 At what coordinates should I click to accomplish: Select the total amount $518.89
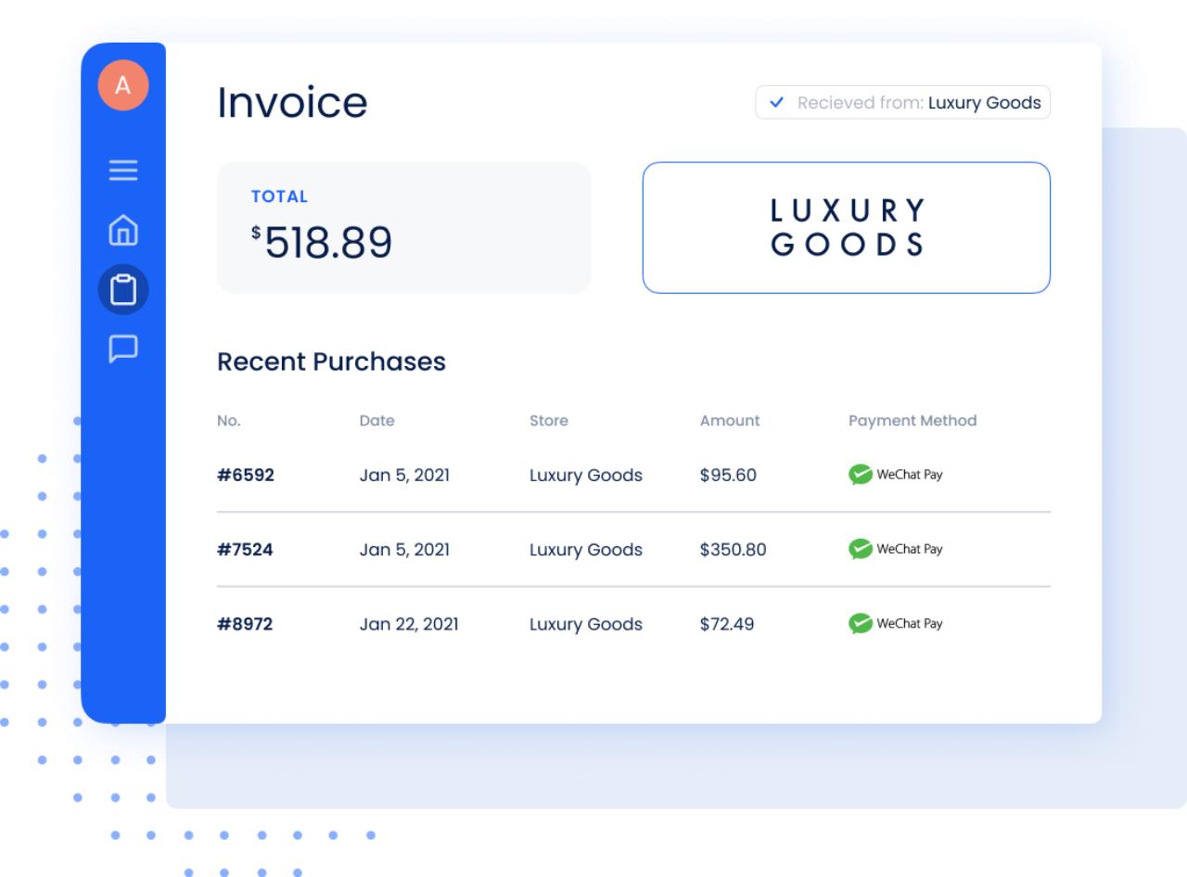322,243
